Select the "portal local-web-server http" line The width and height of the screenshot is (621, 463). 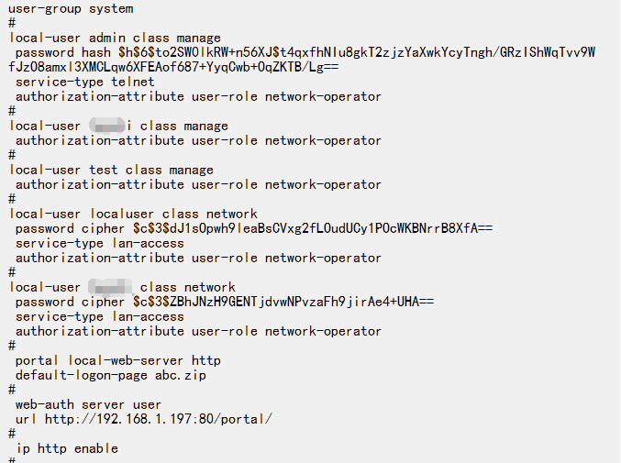point(118,360)
